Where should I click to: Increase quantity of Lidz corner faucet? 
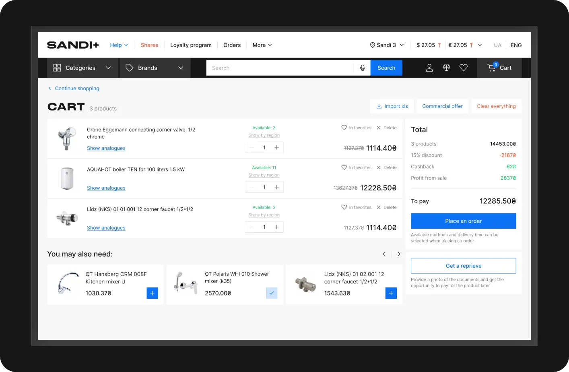[277, 227]
